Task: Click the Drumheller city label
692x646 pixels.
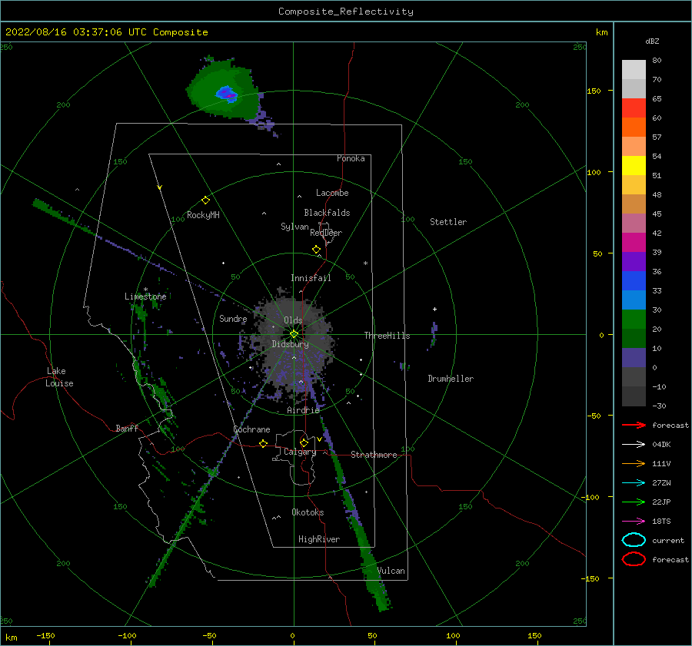Action: (451, 379)
